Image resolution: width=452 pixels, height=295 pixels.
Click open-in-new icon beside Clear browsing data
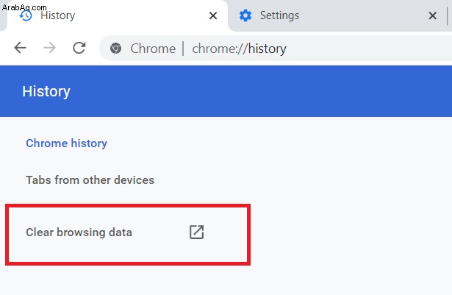(x=196, y=232)
